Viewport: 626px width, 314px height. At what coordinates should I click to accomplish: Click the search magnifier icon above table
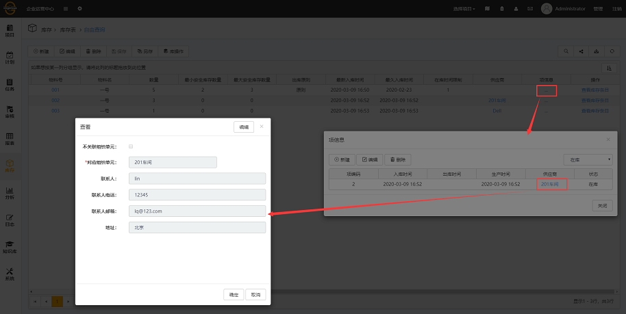(x=566, y=51)
